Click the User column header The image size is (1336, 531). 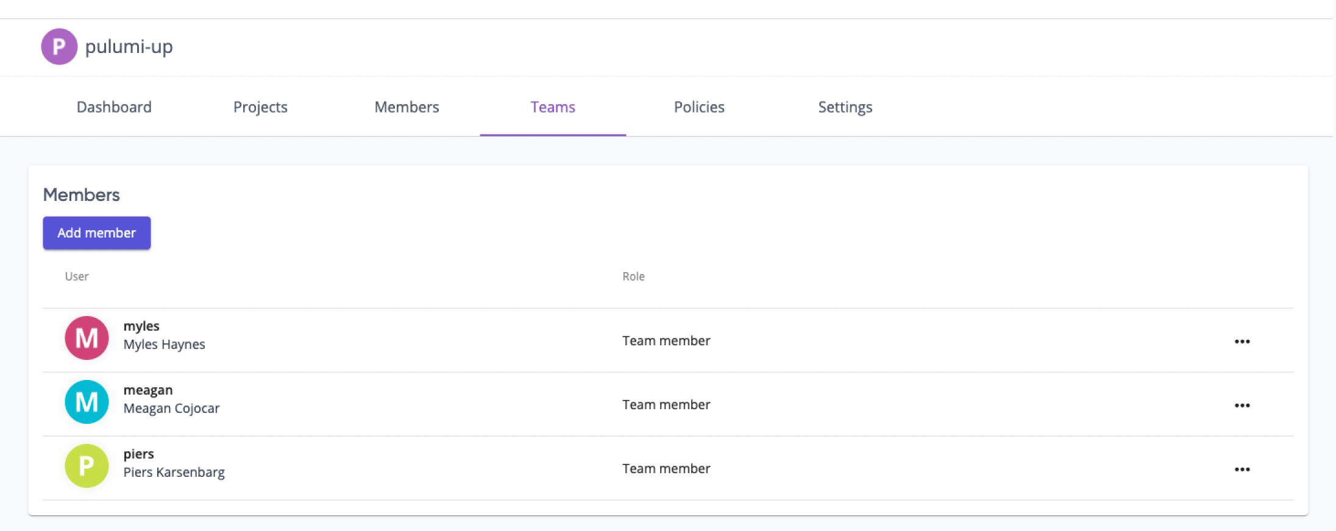click(77, 276)
